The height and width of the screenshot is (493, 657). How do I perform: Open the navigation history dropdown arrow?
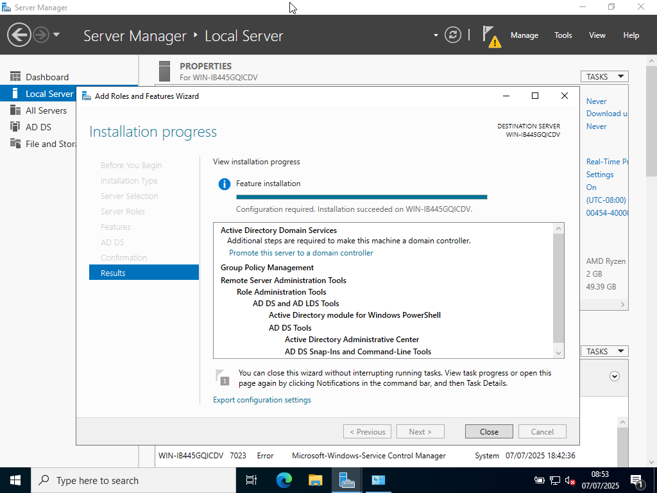(x=56, y=35)
